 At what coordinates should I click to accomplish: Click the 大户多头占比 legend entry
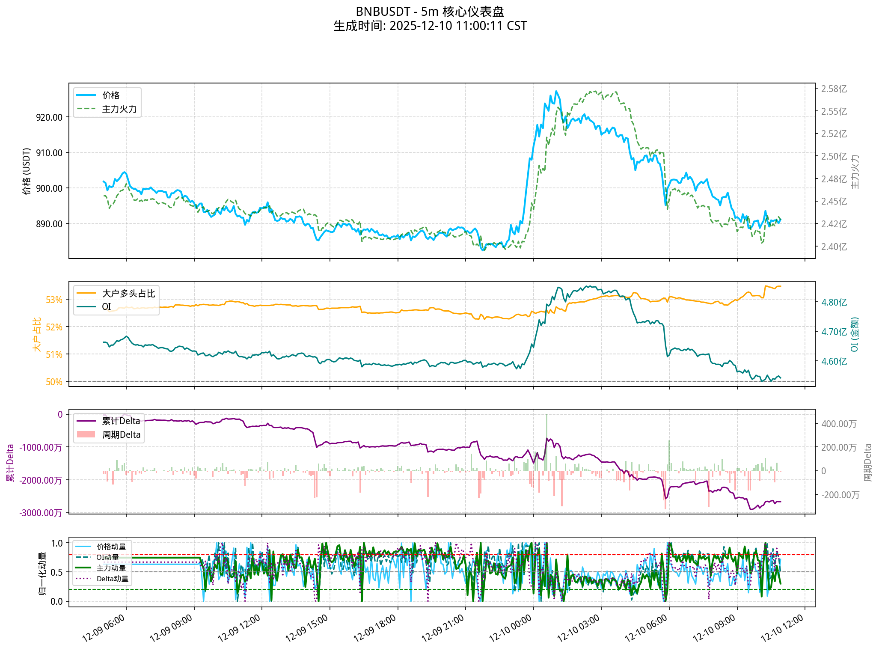point(128,294)
